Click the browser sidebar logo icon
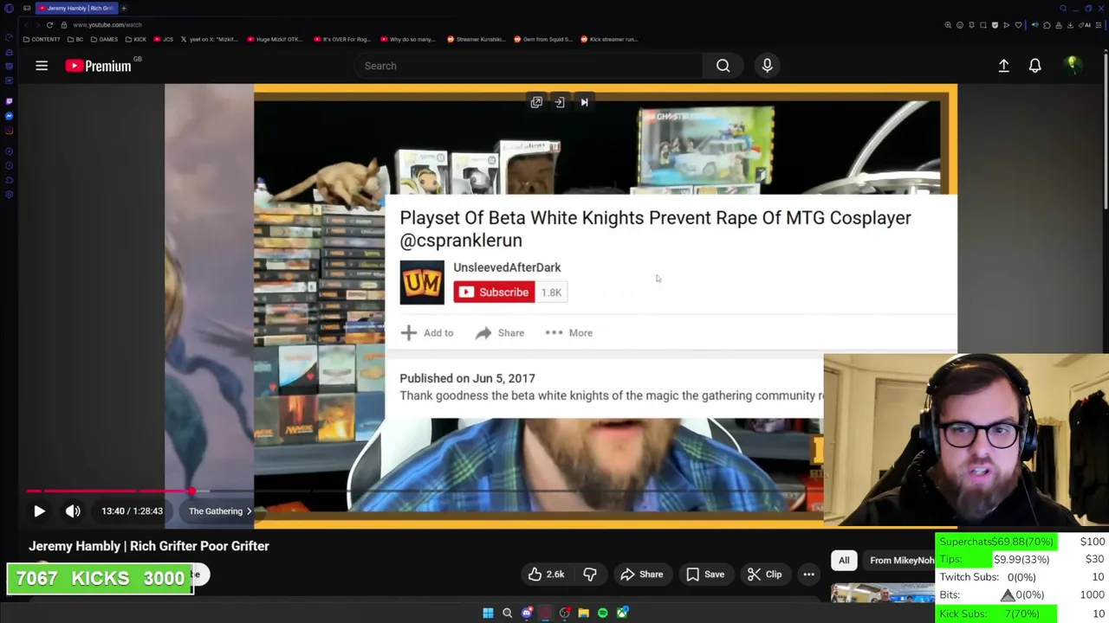 [9, 8]
